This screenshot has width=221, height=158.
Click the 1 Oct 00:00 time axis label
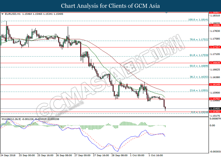click(x=137, y=155)
